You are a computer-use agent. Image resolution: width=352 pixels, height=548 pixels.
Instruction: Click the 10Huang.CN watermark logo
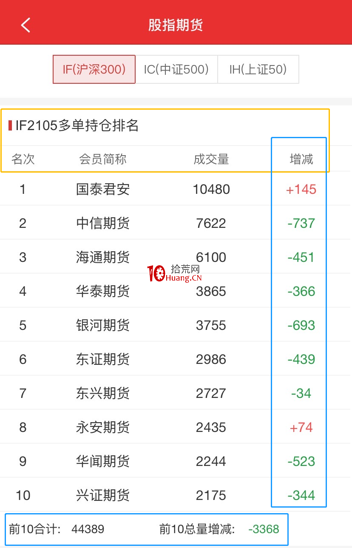coord(174,273)
